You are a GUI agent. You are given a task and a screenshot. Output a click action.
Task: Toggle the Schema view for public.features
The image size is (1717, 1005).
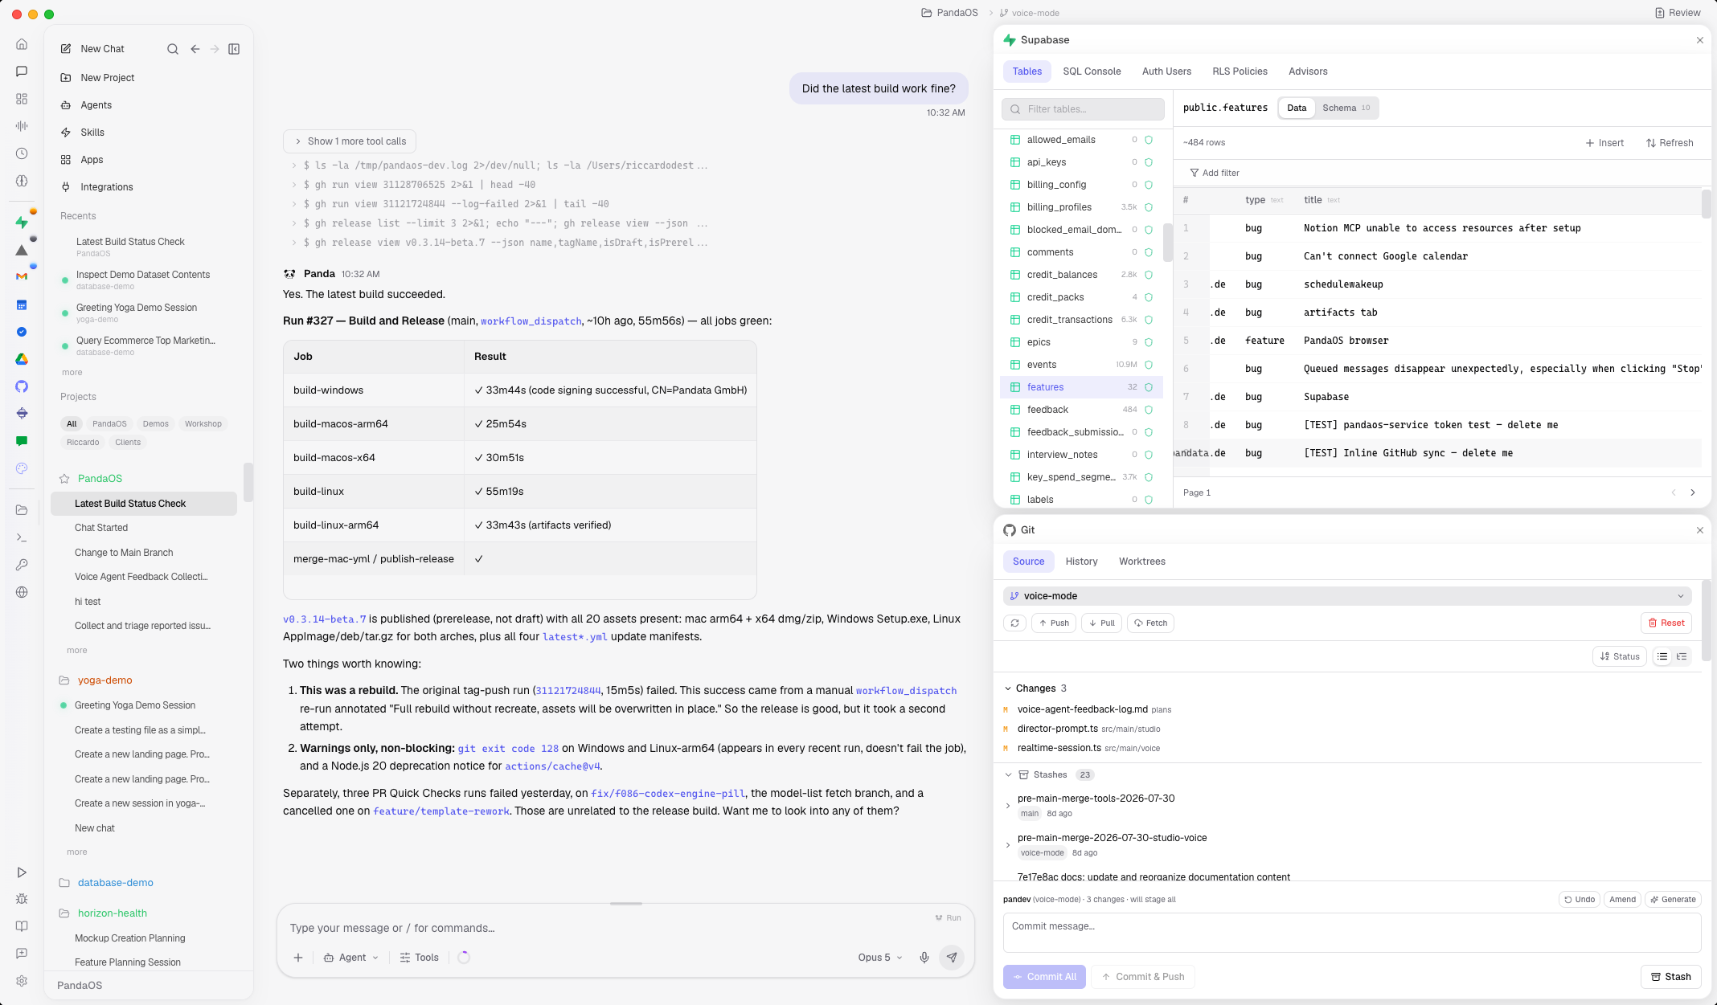[x=1346, y=108]
